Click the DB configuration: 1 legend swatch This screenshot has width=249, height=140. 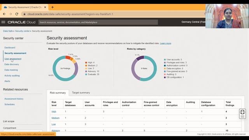[x=165, y=77]
